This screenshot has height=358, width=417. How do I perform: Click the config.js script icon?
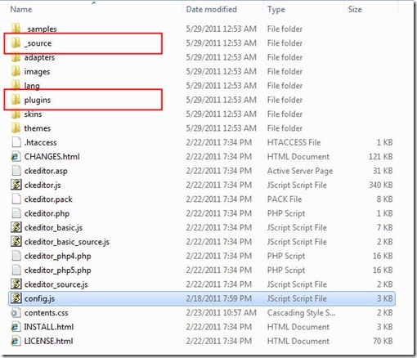pyautogui.click(x=16, y=298)
